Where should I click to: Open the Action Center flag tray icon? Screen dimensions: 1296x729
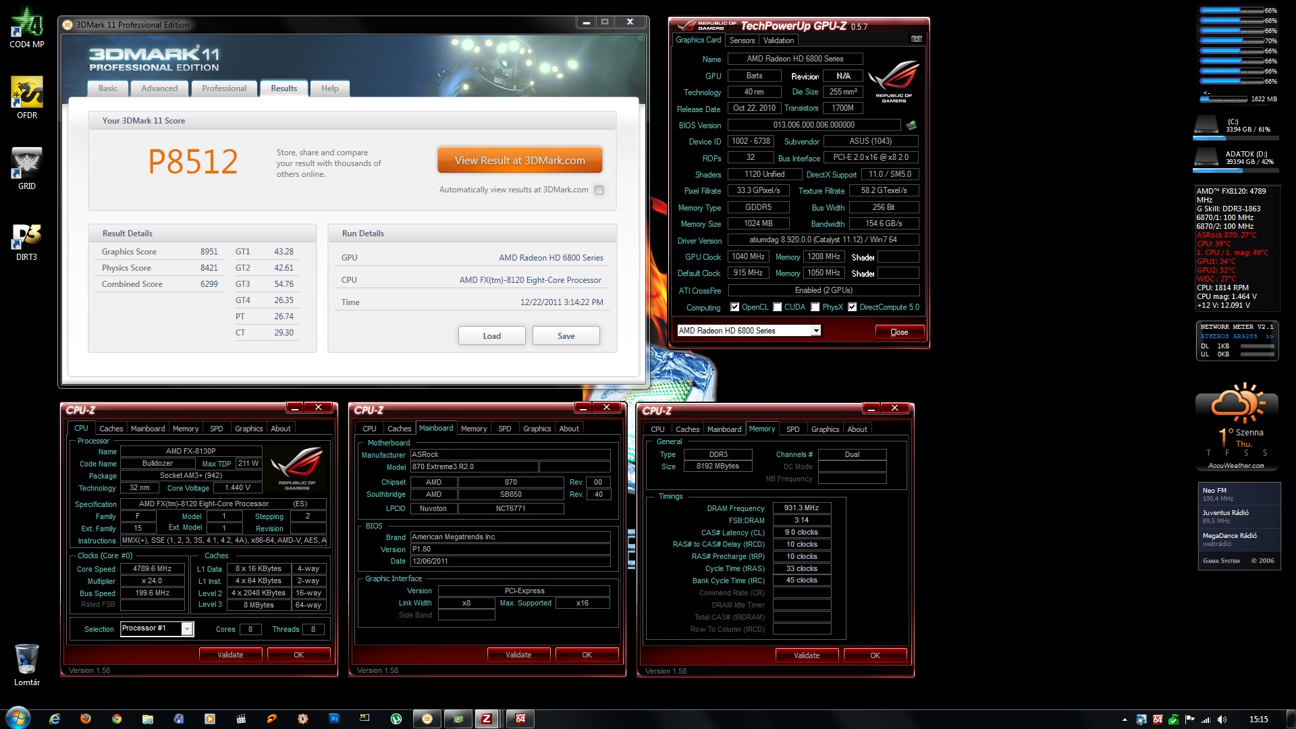click(x=1189, y=720)
